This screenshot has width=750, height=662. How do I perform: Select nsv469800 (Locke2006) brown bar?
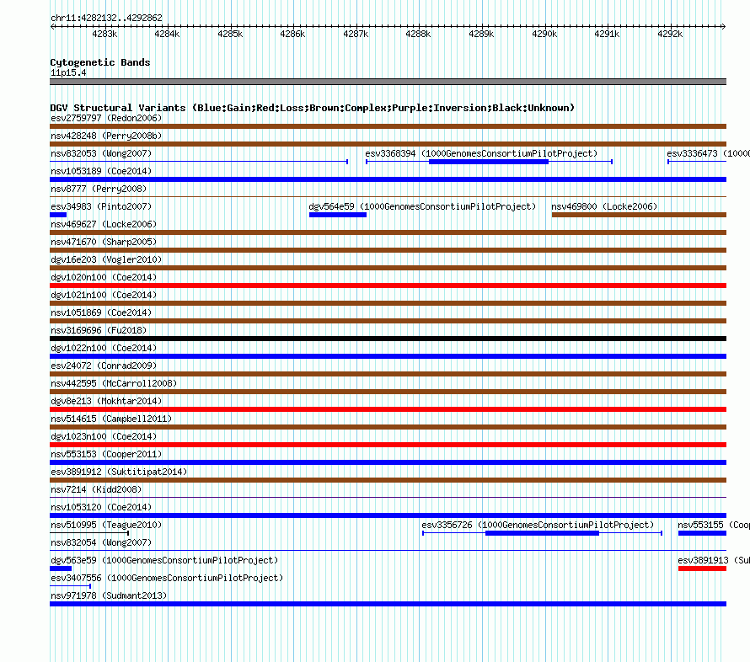coord(639,215)
